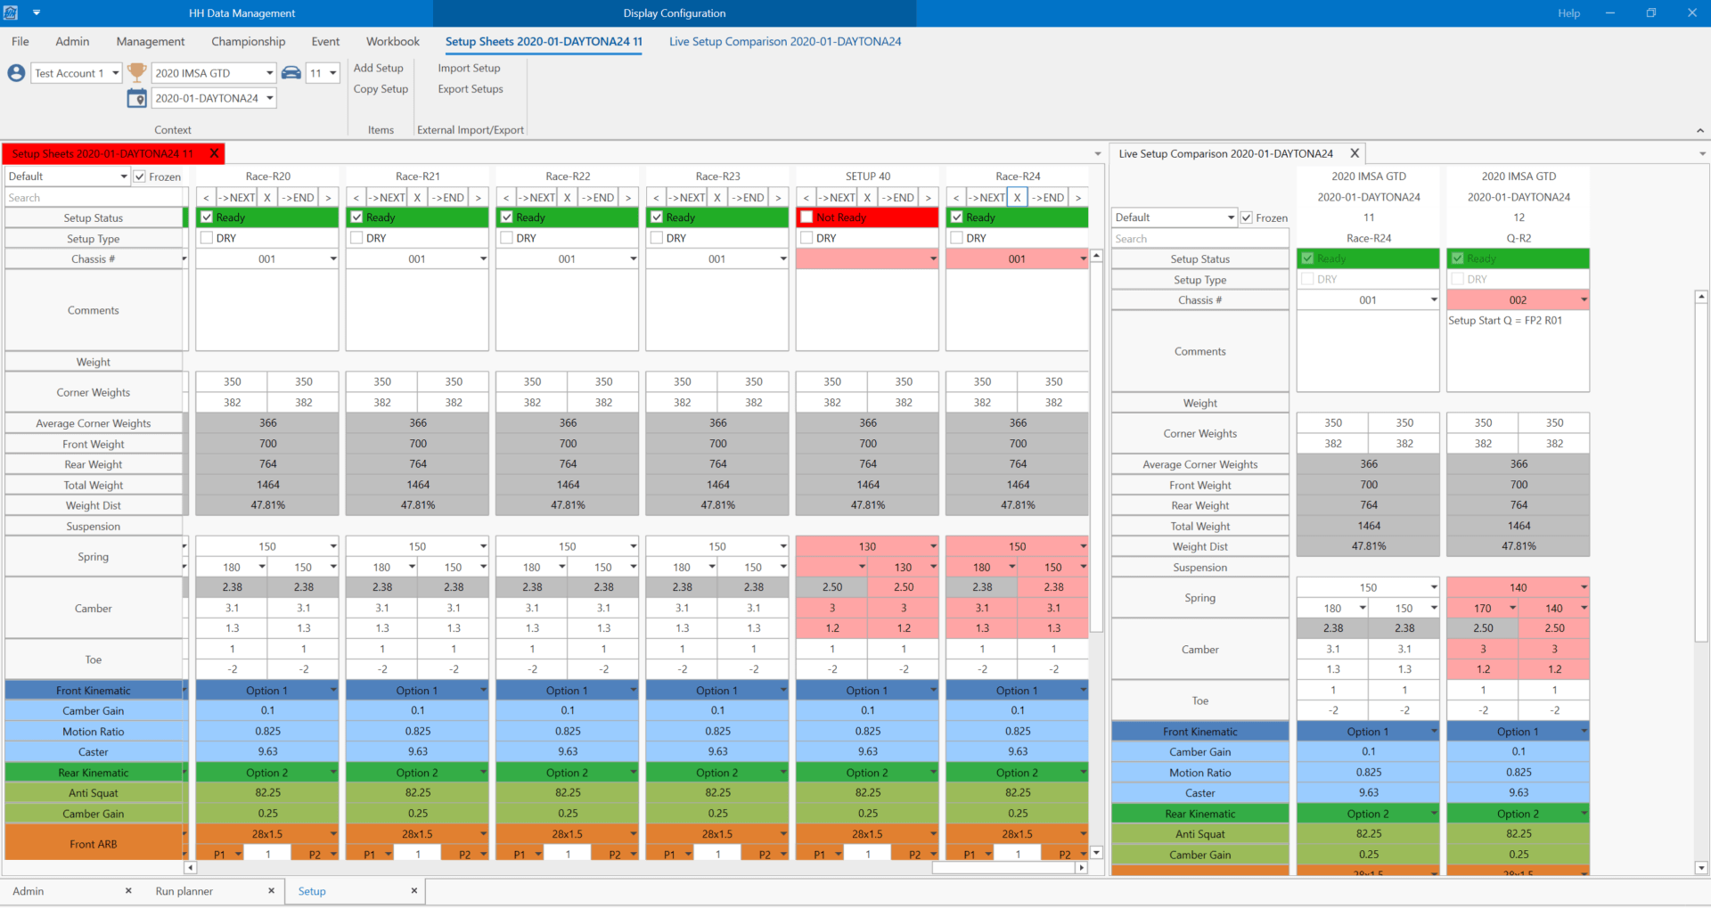Click the user account icon
1711x909 pixels.
tap(16, 73)
